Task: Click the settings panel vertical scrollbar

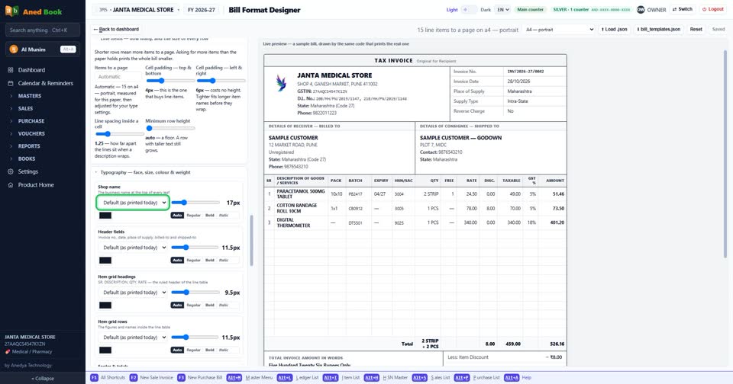Action: pos(251,240)
